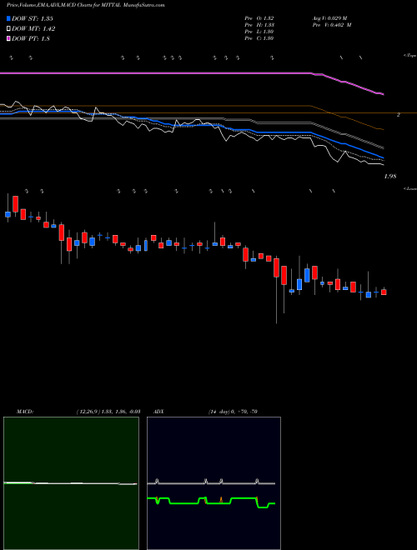The height and width of the screenshot is (550, 417).
Task: Click the '1.98' price label
Action: [390, 177]
